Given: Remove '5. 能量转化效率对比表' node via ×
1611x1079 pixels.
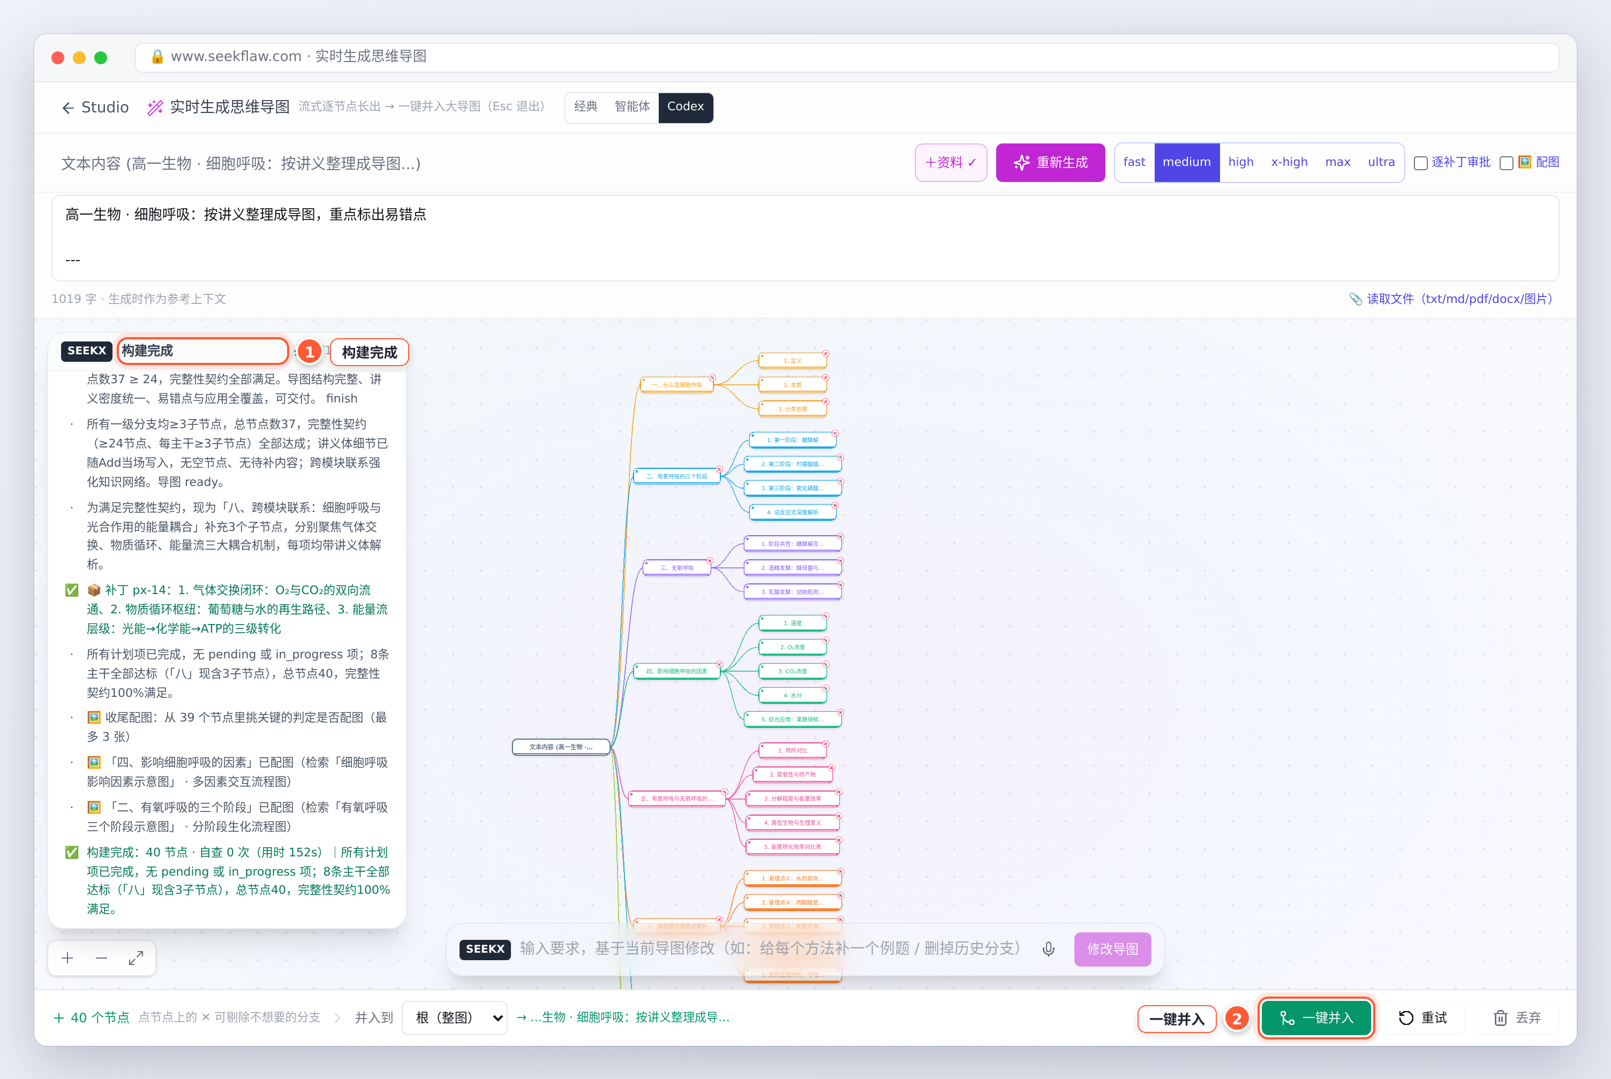Looking at the screenshot, I should 839,840.
